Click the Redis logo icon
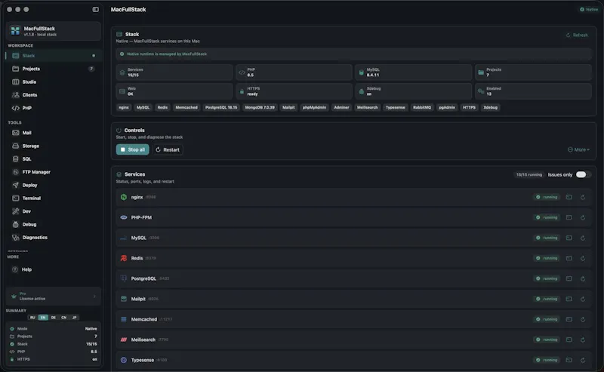This screenshot has height=372, width=604. (124, 258)
